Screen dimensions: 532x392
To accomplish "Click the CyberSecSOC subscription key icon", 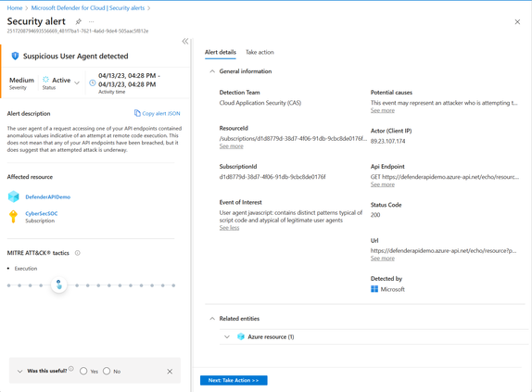I will pos(13,216).
